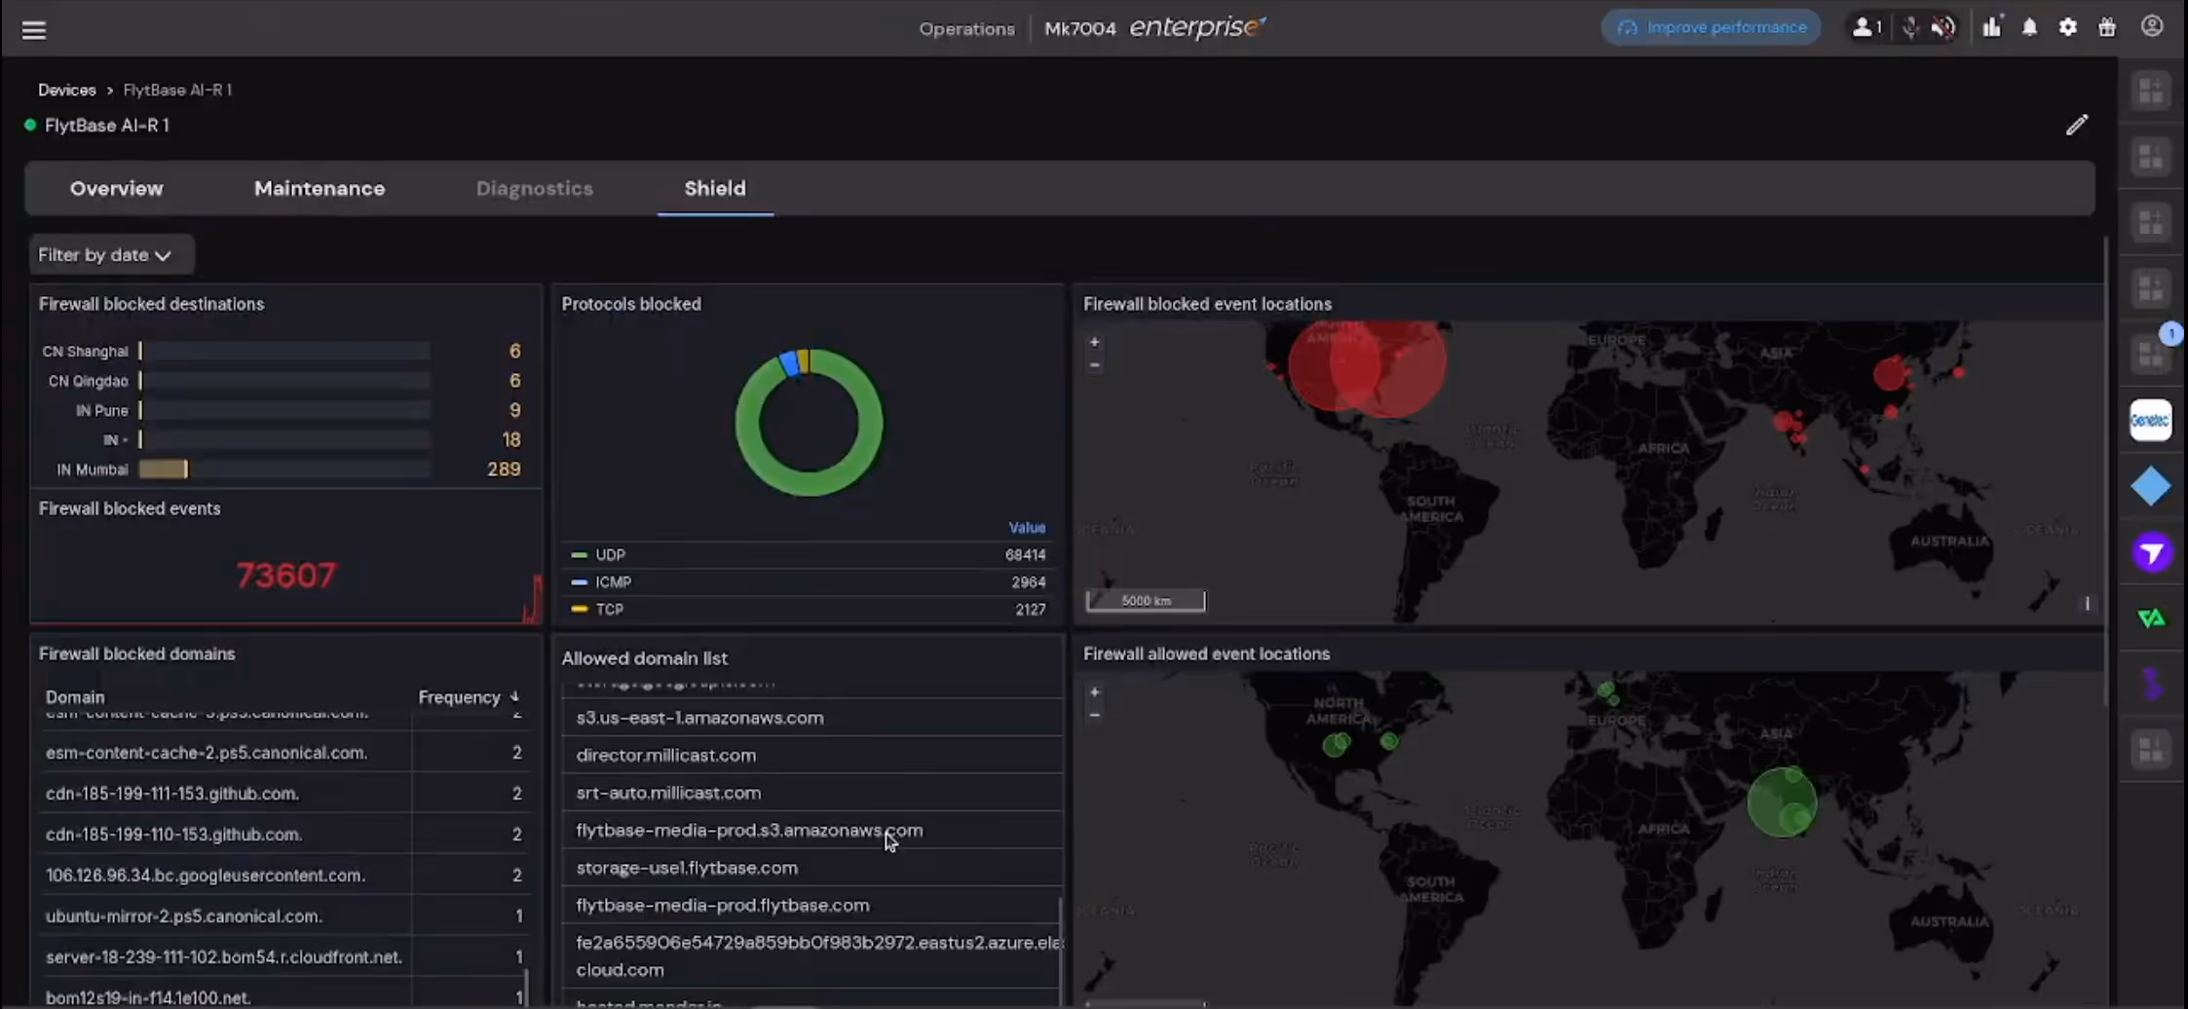The width and height of the screenshot is (2188, 1009).
Task: Go to Devices breadcrumb
Action: [66, 90]
